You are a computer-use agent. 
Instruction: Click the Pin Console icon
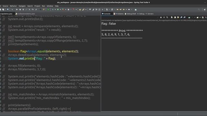189,17
